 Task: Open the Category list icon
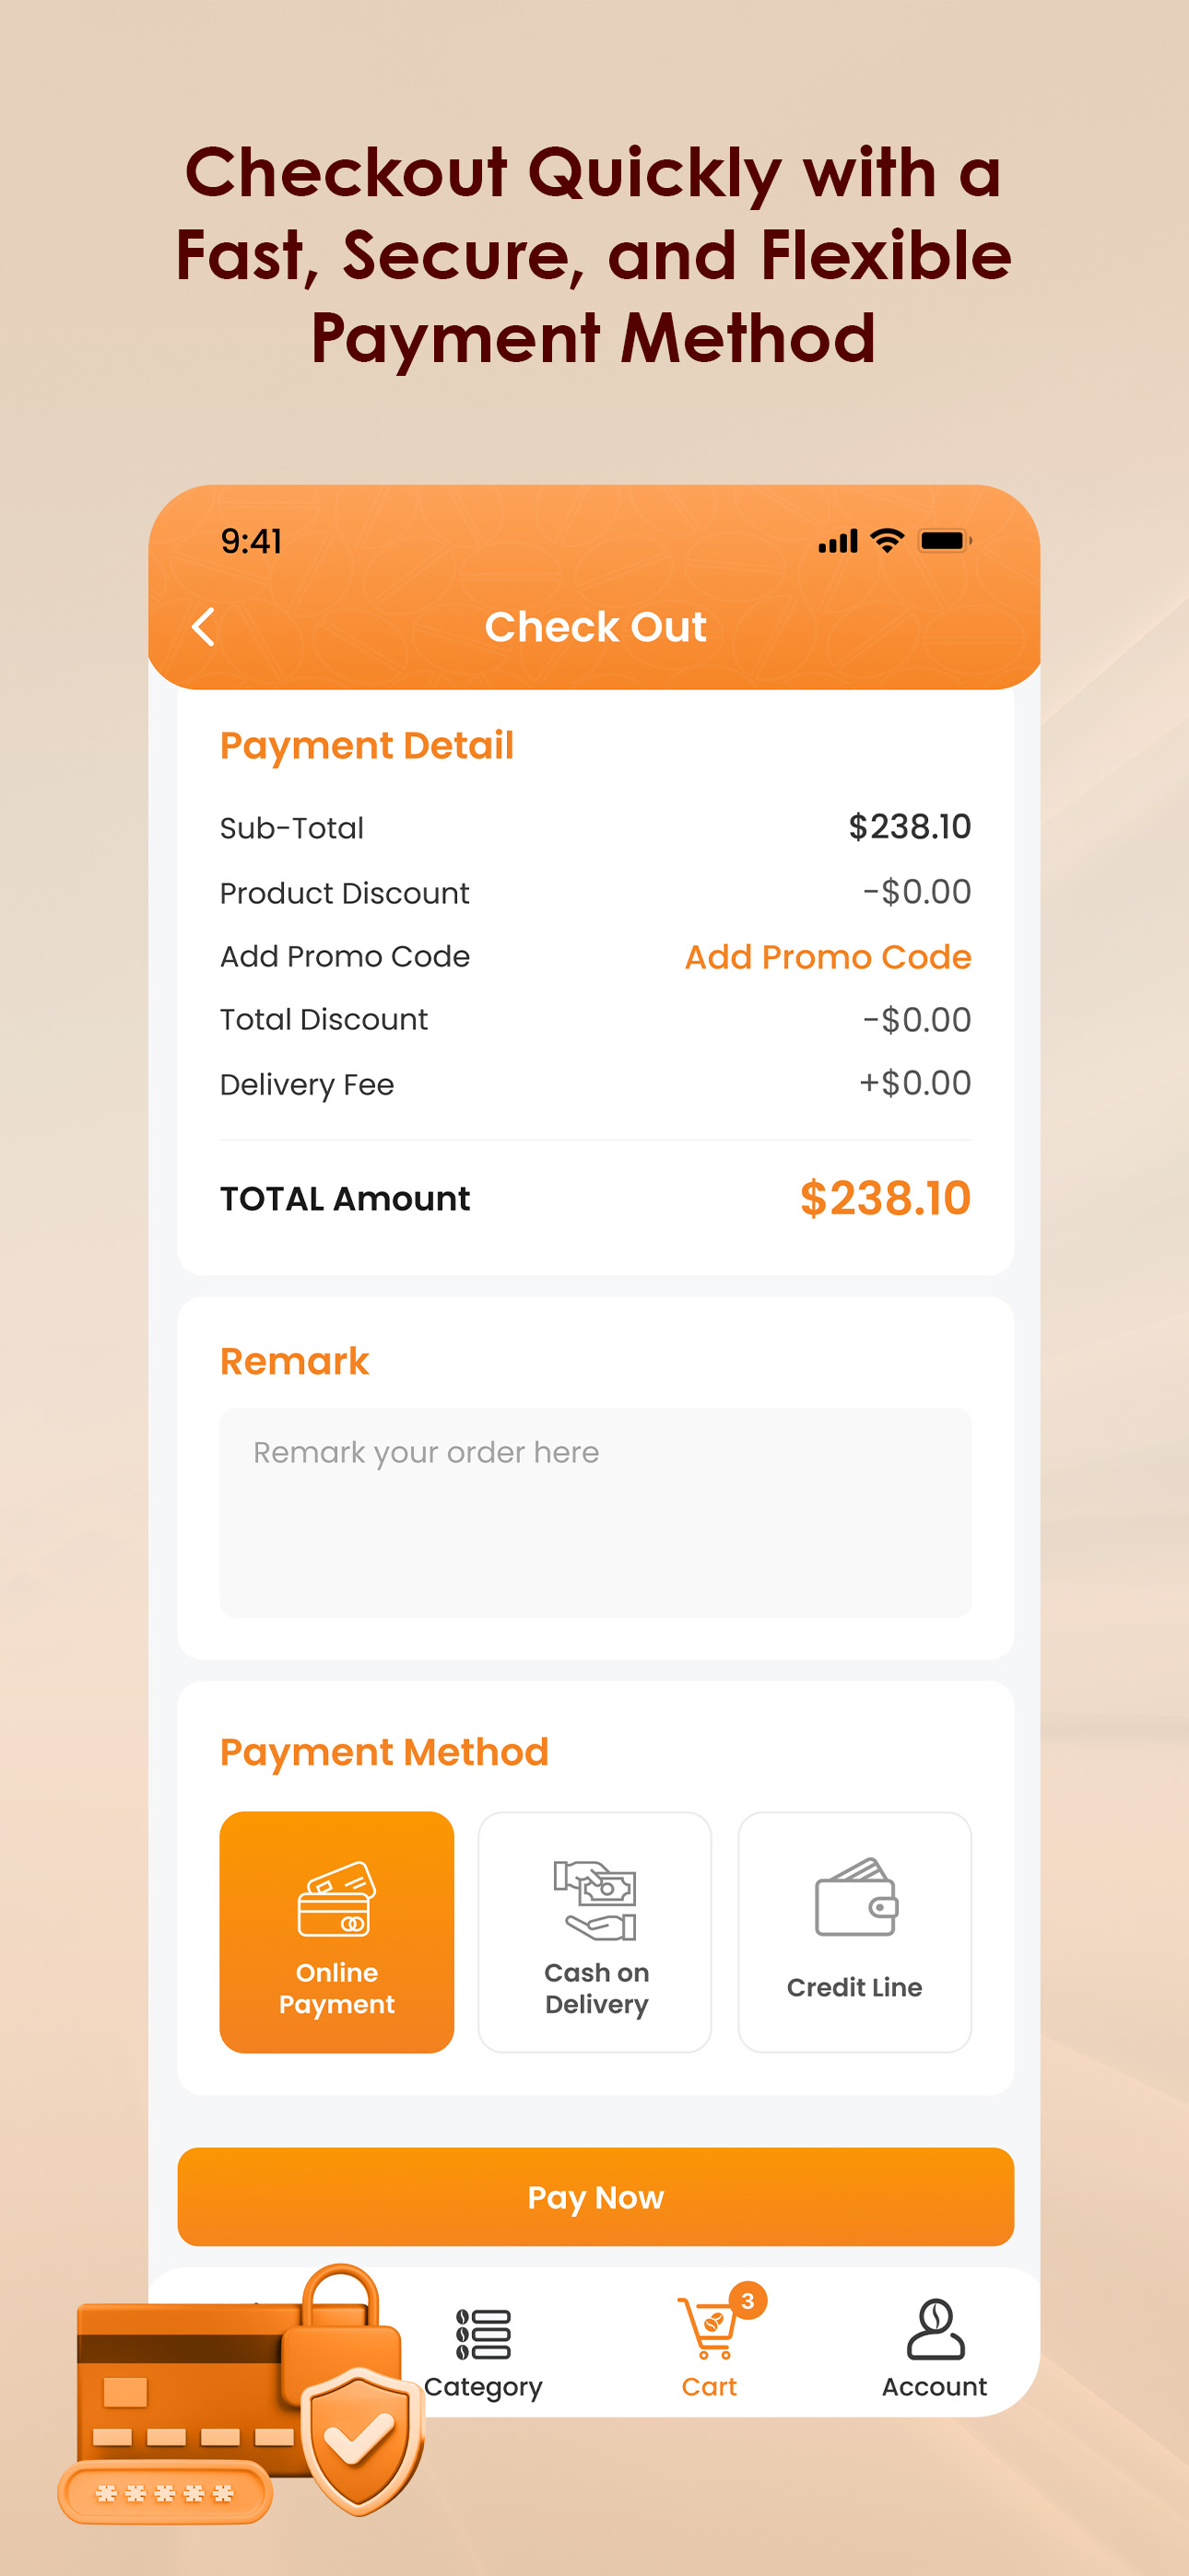(x=483, y=2334)
